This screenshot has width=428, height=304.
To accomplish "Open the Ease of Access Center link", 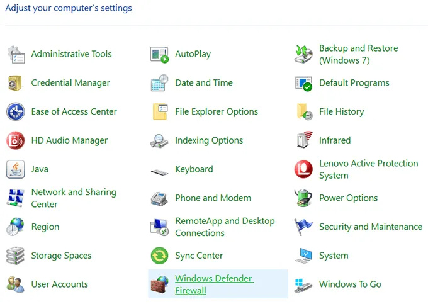I will pyautogui.click(x=74, y=111).
